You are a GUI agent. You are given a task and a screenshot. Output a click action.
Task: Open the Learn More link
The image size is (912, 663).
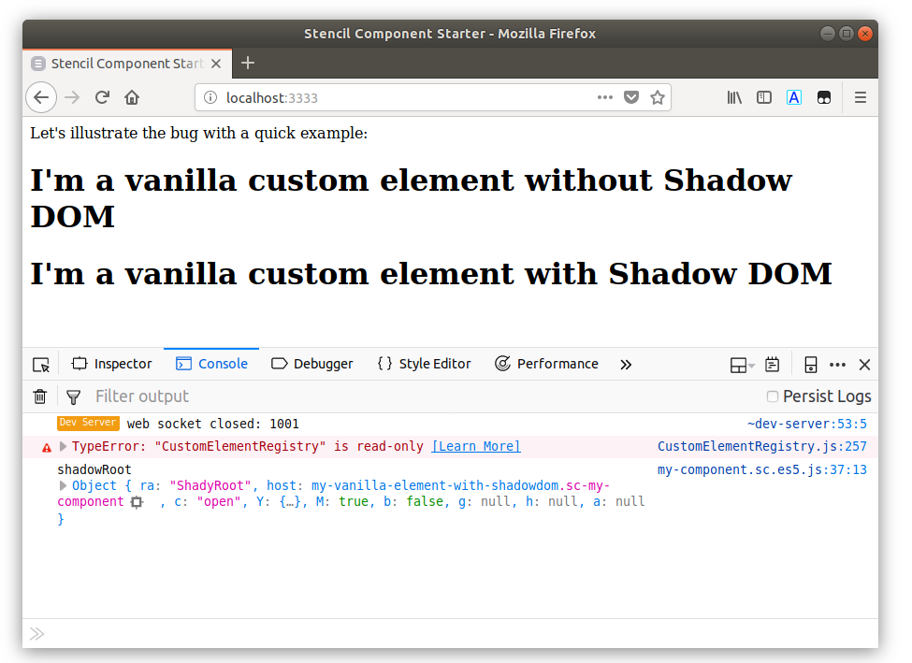coord(476,446)
